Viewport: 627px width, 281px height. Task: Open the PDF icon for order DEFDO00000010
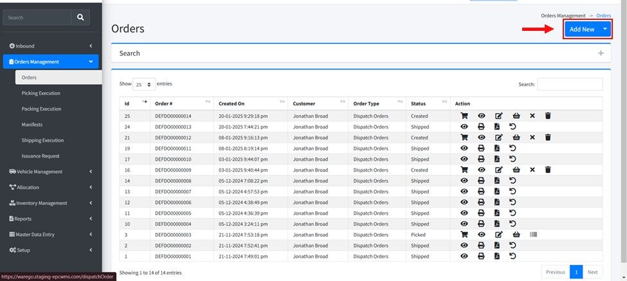497,159
